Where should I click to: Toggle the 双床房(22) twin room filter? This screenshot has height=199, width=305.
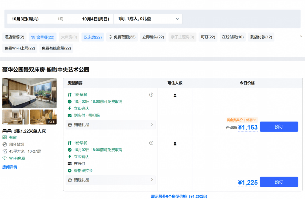point(93,37)
